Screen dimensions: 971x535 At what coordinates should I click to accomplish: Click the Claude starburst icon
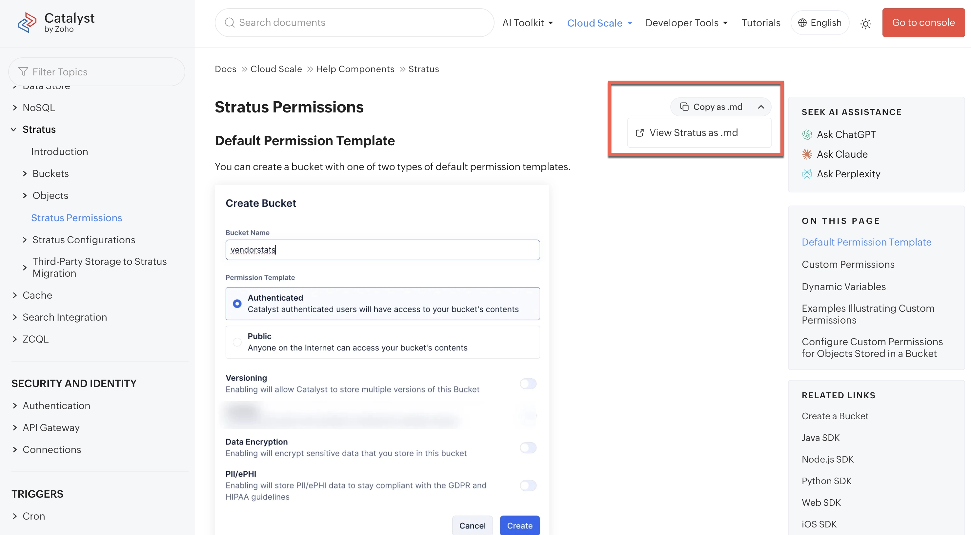[807, 154]
